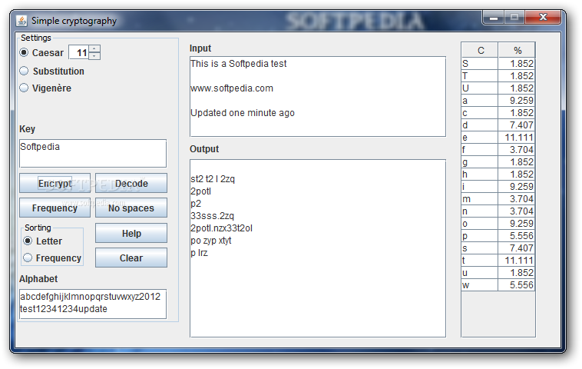
Task: Click inside the Output text area
Action: click(x=318, y=248)
